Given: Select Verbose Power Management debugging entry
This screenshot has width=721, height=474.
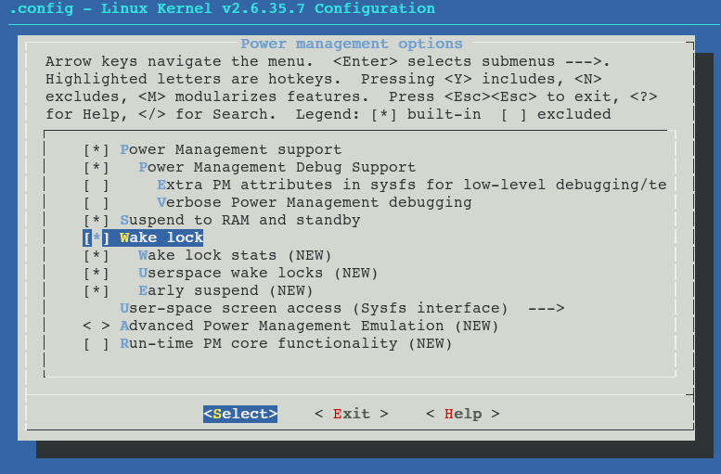Looking at the screenshot, I should tap(315, 203).
